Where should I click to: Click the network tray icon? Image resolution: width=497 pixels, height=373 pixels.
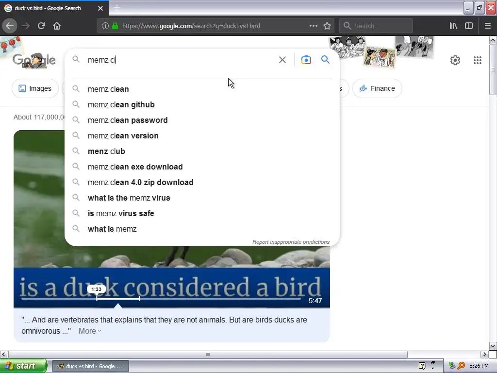pos(452,366)
